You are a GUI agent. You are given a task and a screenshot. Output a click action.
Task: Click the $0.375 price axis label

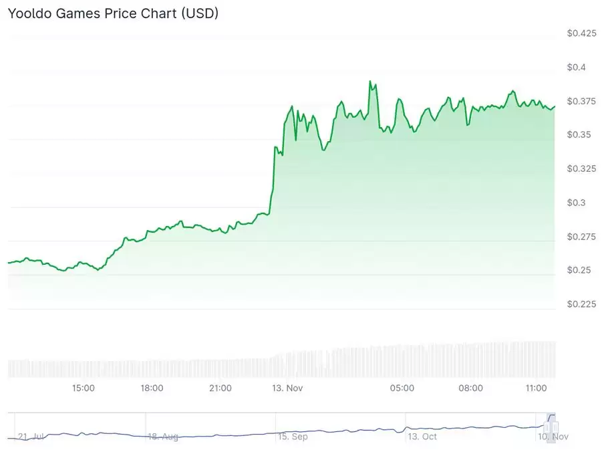coord(581,101)
